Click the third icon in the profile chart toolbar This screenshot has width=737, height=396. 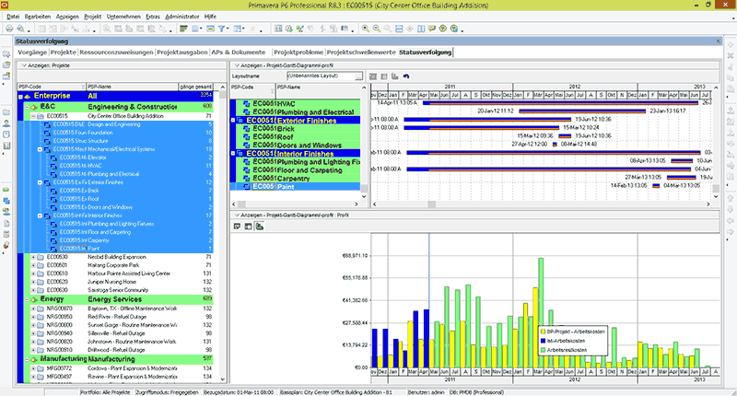[x=260, y=226]
